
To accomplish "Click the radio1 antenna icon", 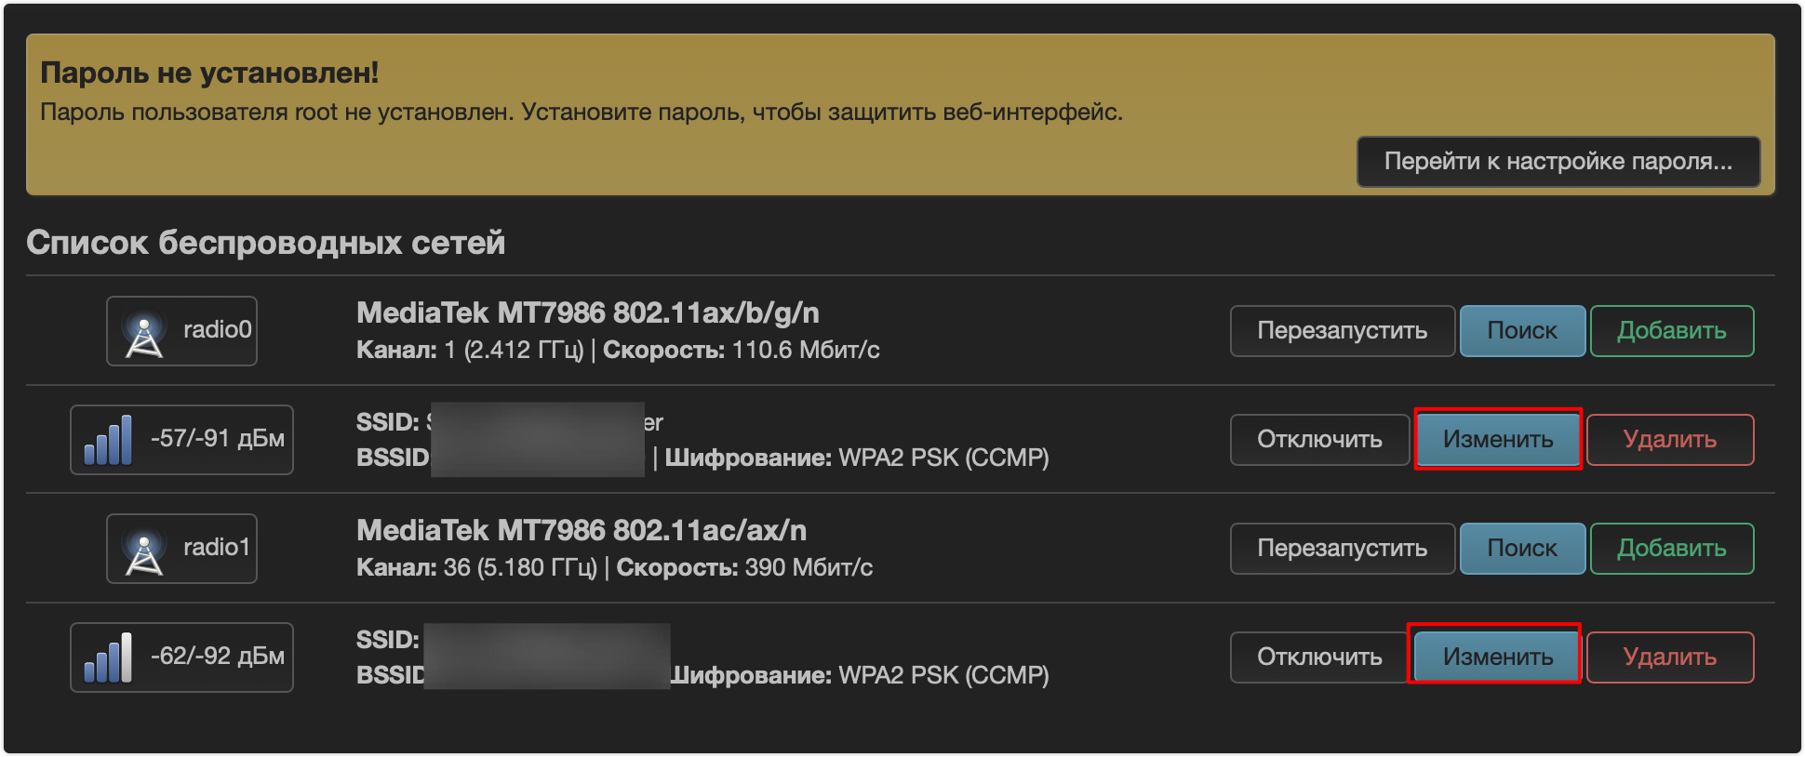I will pyautogui.click(x=144, y=551).
